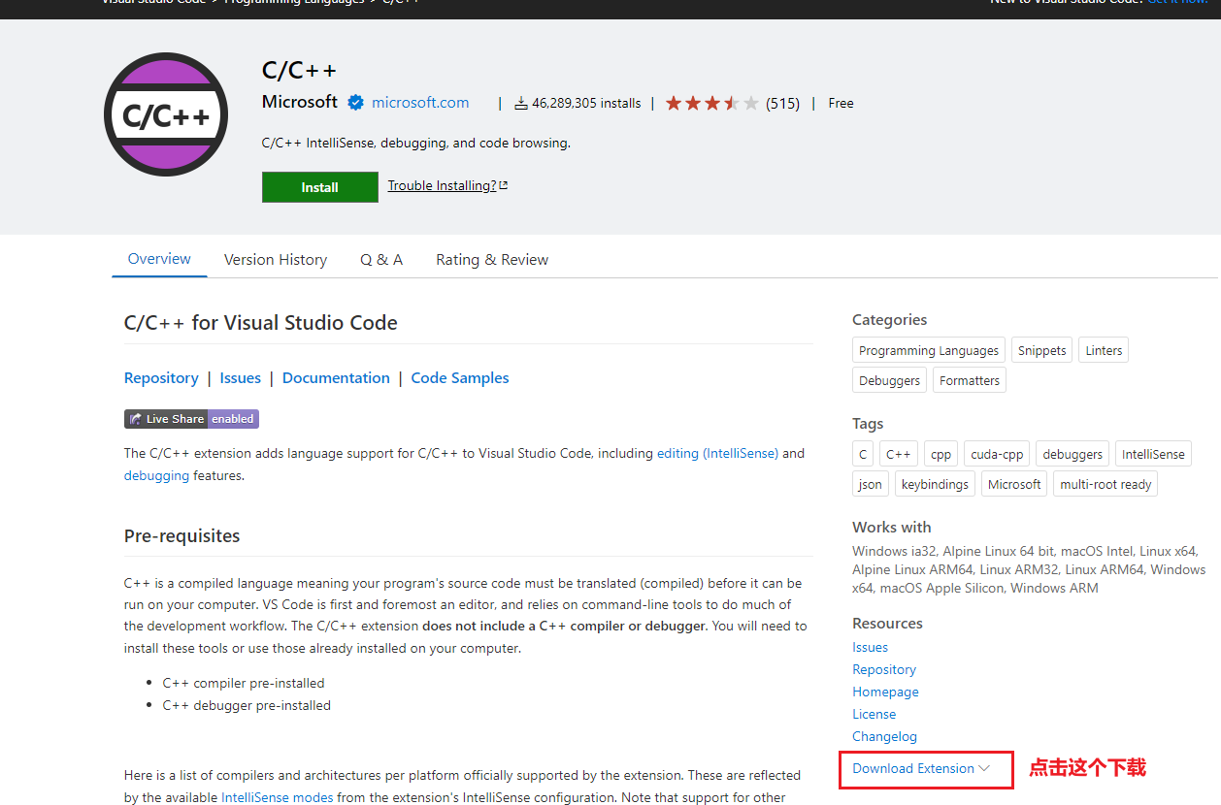Switch to the Overview tab

(159, 259)
